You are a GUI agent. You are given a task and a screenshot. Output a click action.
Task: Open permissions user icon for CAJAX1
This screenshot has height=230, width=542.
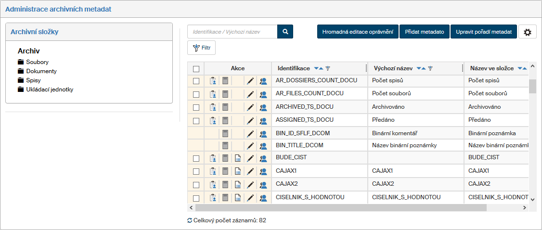click(263, 171)
